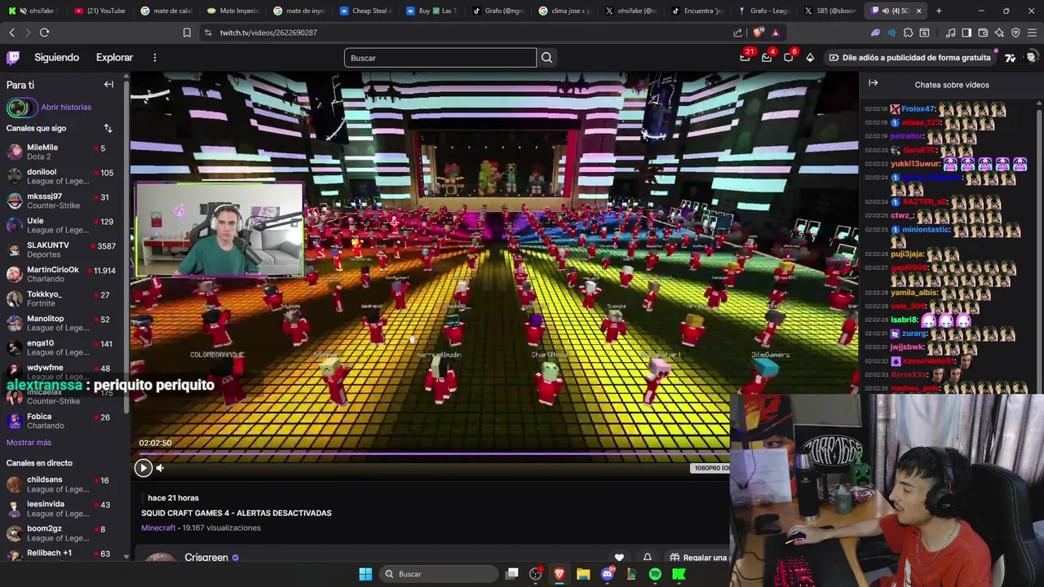This screenshot has width=1044, height=587.
Task: Open whispers icon with badge 6
Action: pos(788,57)
